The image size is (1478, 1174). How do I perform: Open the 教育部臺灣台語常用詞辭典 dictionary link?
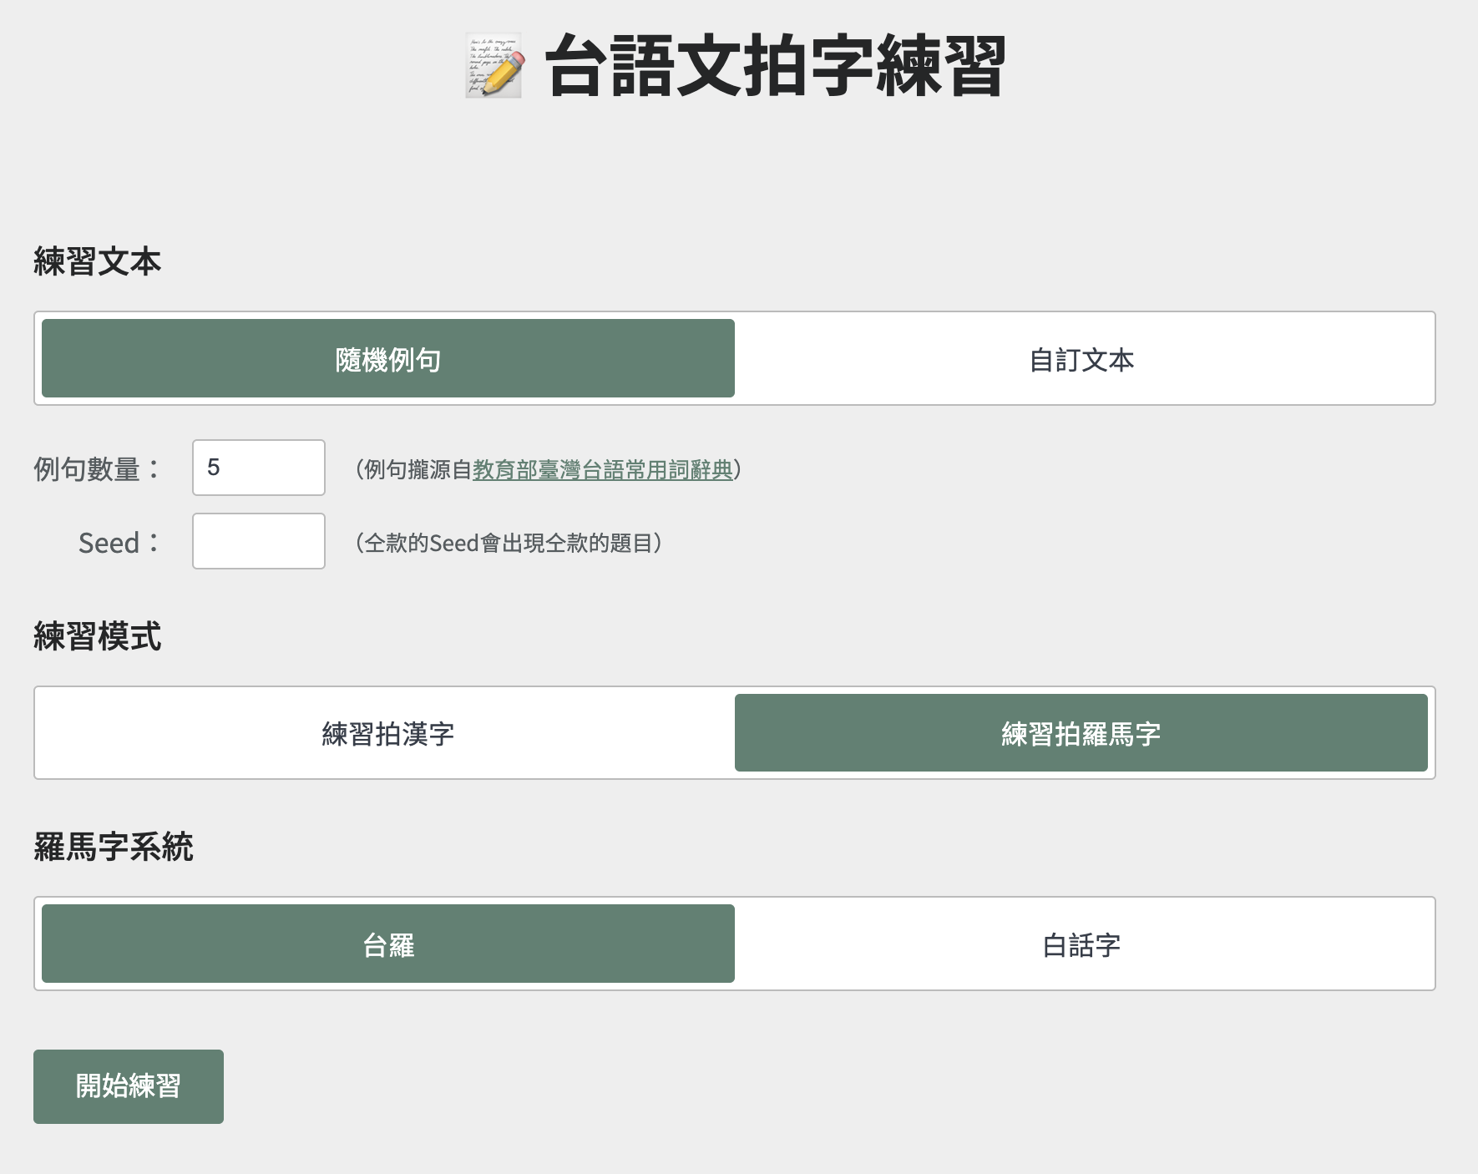coord(604,469)
